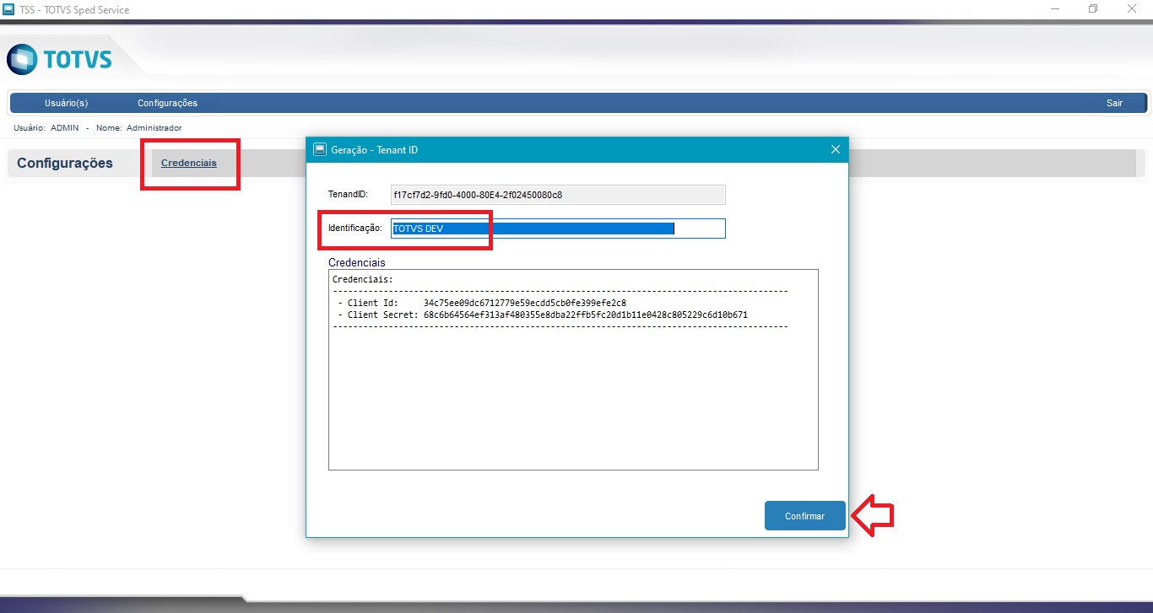This screenshot has height=613, width=1153.
Task: Click the TenandID field
Action: 558,195
